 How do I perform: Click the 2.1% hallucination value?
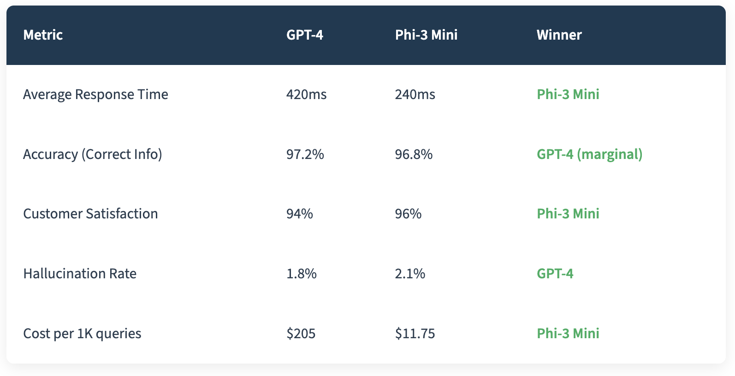pyautogui.click(x=410, y=274)
